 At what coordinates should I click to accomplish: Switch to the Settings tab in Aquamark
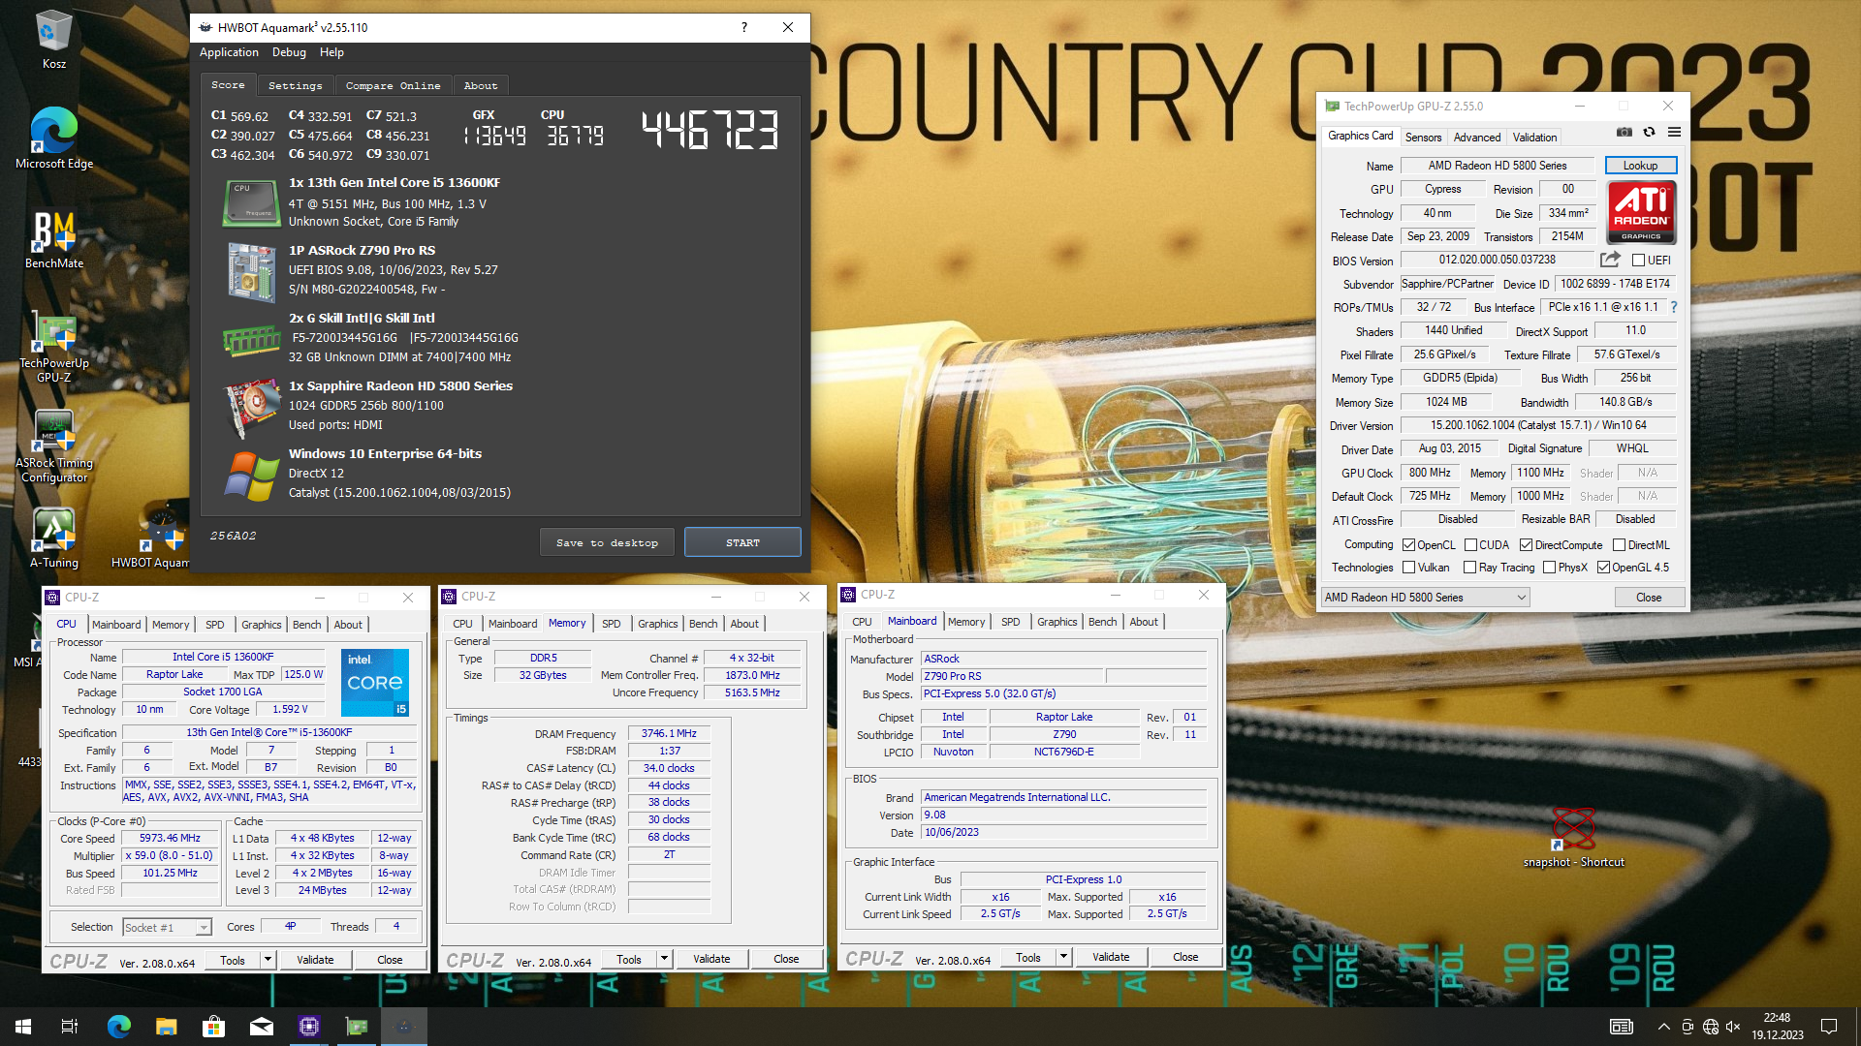[296, 85]
